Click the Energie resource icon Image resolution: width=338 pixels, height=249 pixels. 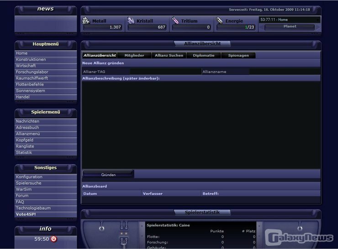pyautogui.click(x=219, y=20)
